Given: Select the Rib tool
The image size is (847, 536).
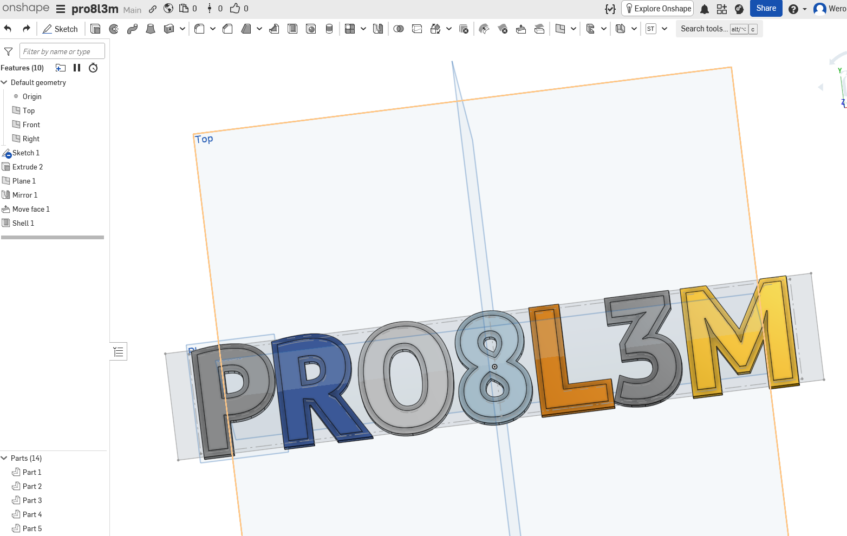Looking at the screenshot, I should tap(274, 29).
